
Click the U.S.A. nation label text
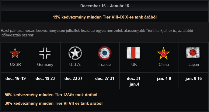tap(75, 64)
